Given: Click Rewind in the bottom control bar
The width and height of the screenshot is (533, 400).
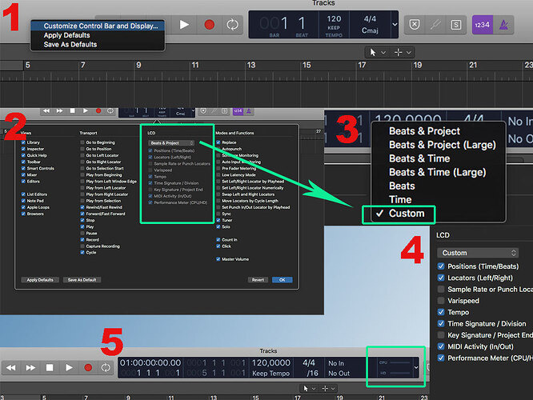Looking at the screenshot, I should click(11, 367).
